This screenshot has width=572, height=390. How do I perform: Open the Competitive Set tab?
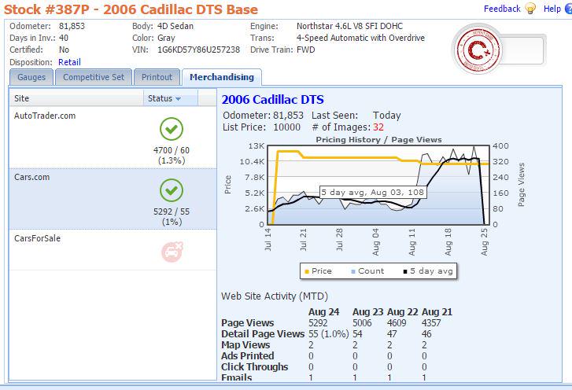click(94, 77)
